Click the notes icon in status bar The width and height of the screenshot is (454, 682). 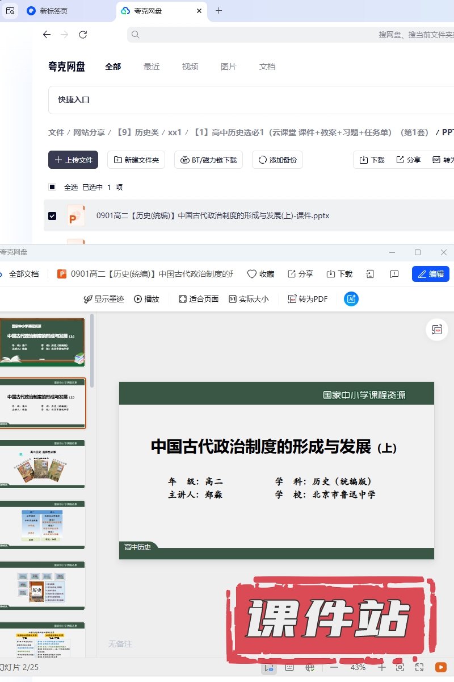(289, 667)
